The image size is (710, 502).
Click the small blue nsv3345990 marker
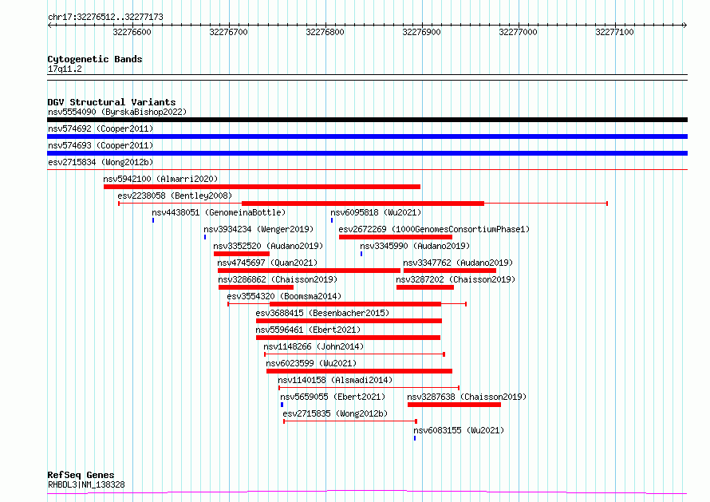[x=361, y=254]
